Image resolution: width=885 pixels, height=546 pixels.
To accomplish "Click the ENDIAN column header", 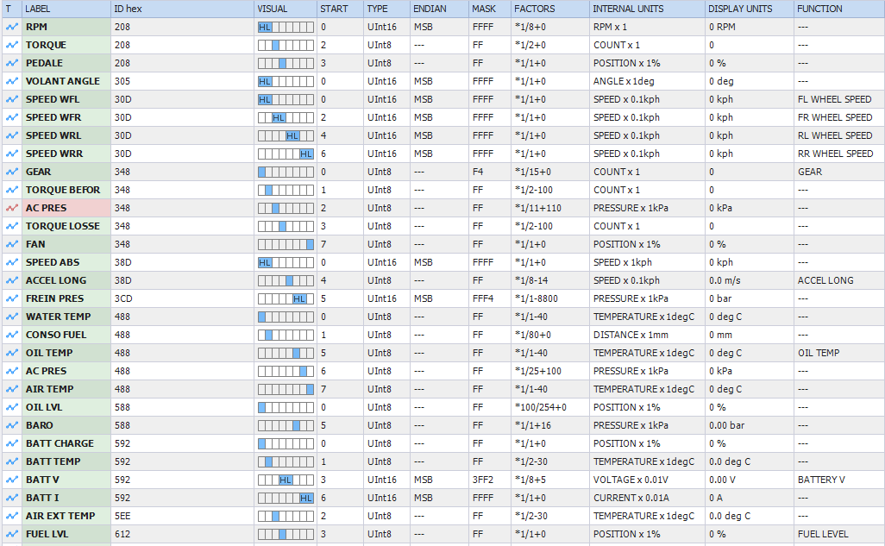I will click(440, 9).
